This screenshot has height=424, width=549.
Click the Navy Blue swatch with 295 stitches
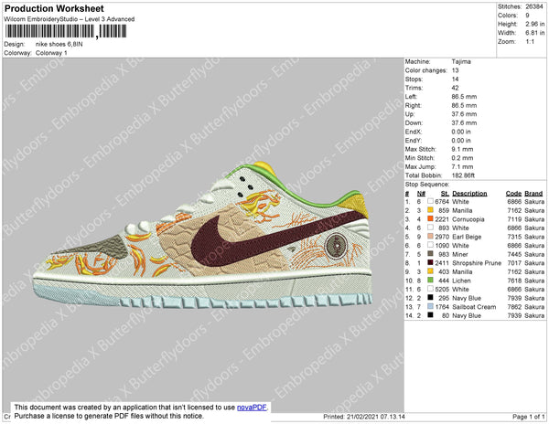tap(430, 298)
